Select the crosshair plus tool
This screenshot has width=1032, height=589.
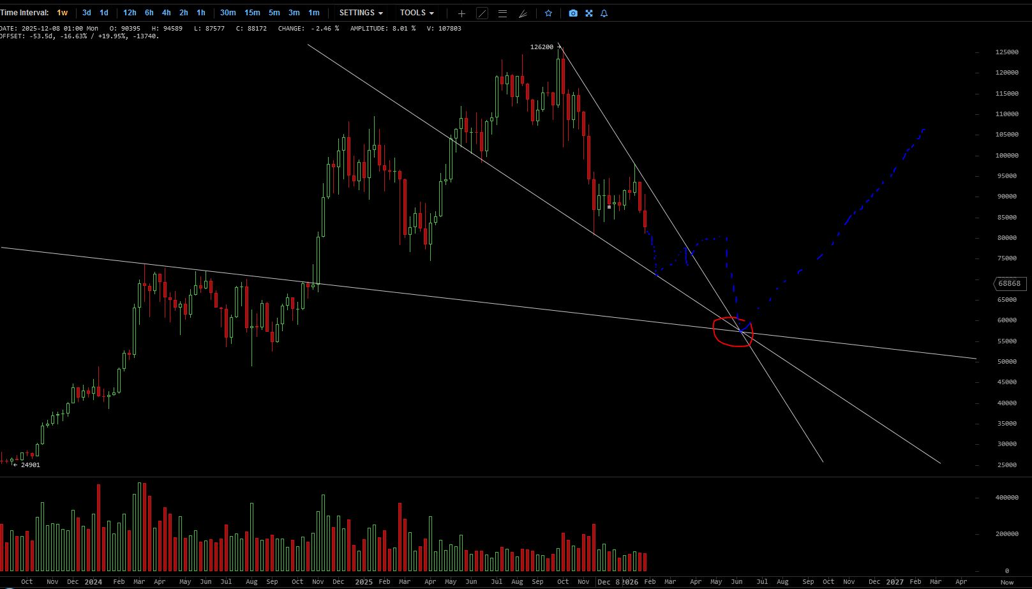tap(461, 13)
